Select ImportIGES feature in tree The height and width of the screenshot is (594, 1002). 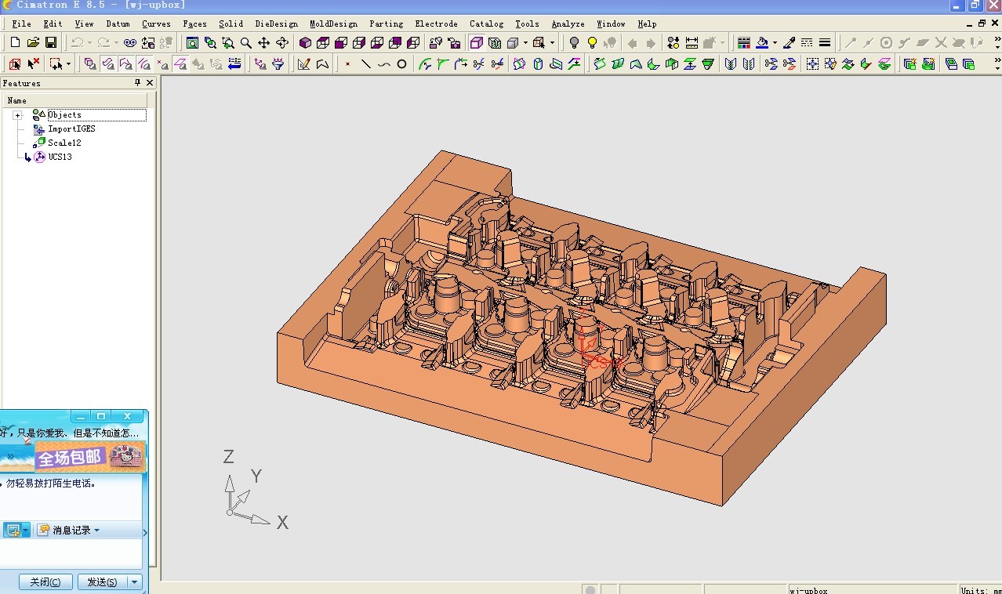(71, 129)
